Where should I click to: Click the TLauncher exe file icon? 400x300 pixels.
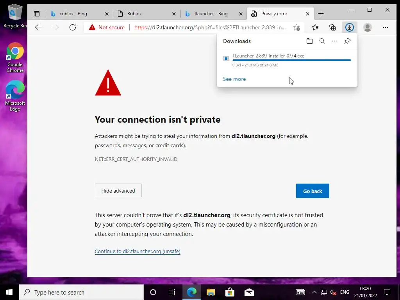pyautogui.click(x=226, y=59)
